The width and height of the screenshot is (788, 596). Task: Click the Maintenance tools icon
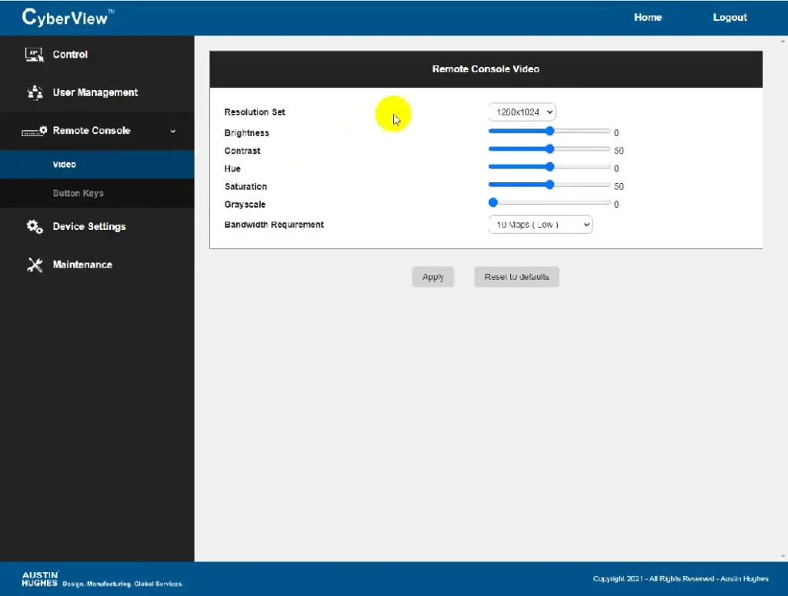[35, 265]
